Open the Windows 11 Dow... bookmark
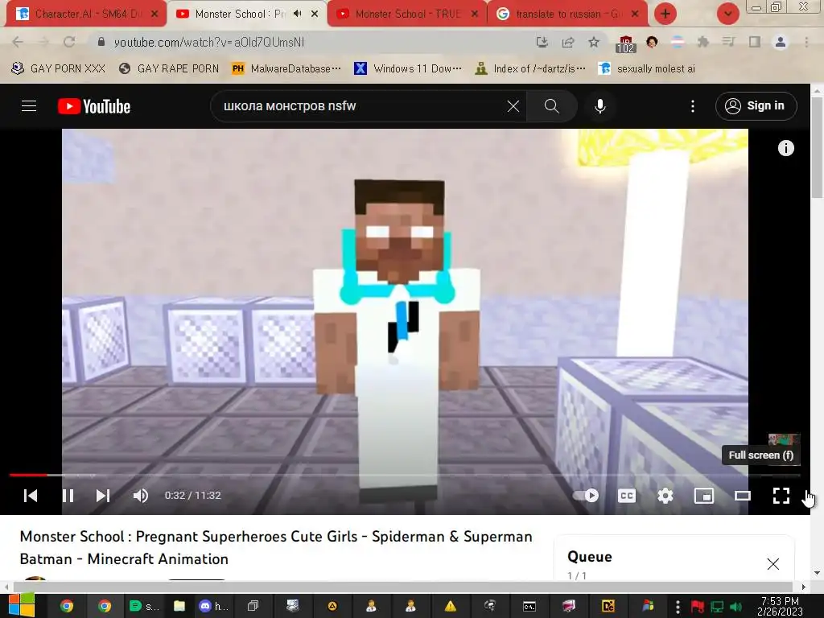This screenshot has width=824, height=618. pos(408,69)
